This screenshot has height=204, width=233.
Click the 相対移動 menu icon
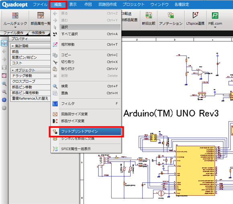(55, 44)
